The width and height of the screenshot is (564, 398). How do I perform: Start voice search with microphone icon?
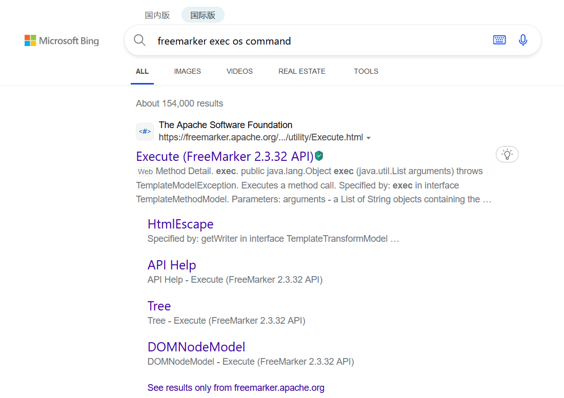[523, 40]
